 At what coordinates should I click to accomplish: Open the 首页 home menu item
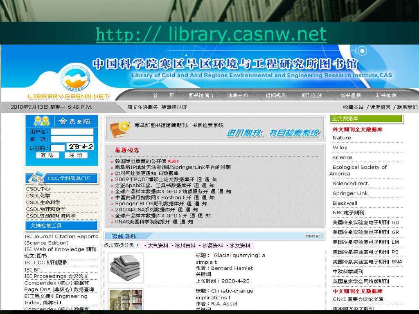pos(163,95)
